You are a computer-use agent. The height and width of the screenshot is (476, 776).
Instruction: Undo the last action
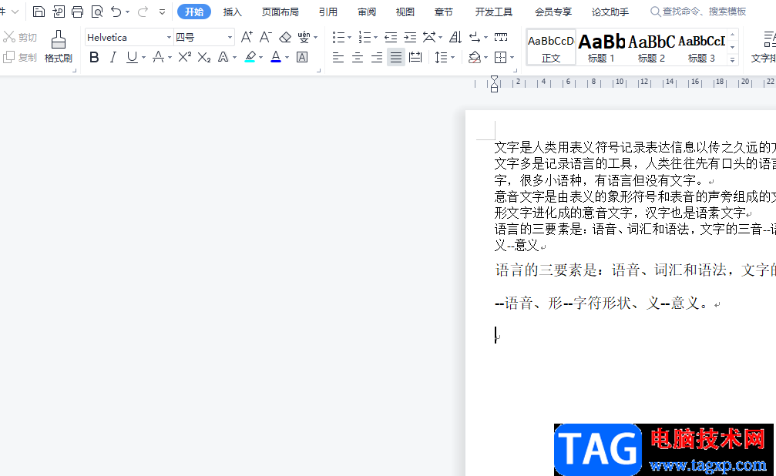point(116,12)
